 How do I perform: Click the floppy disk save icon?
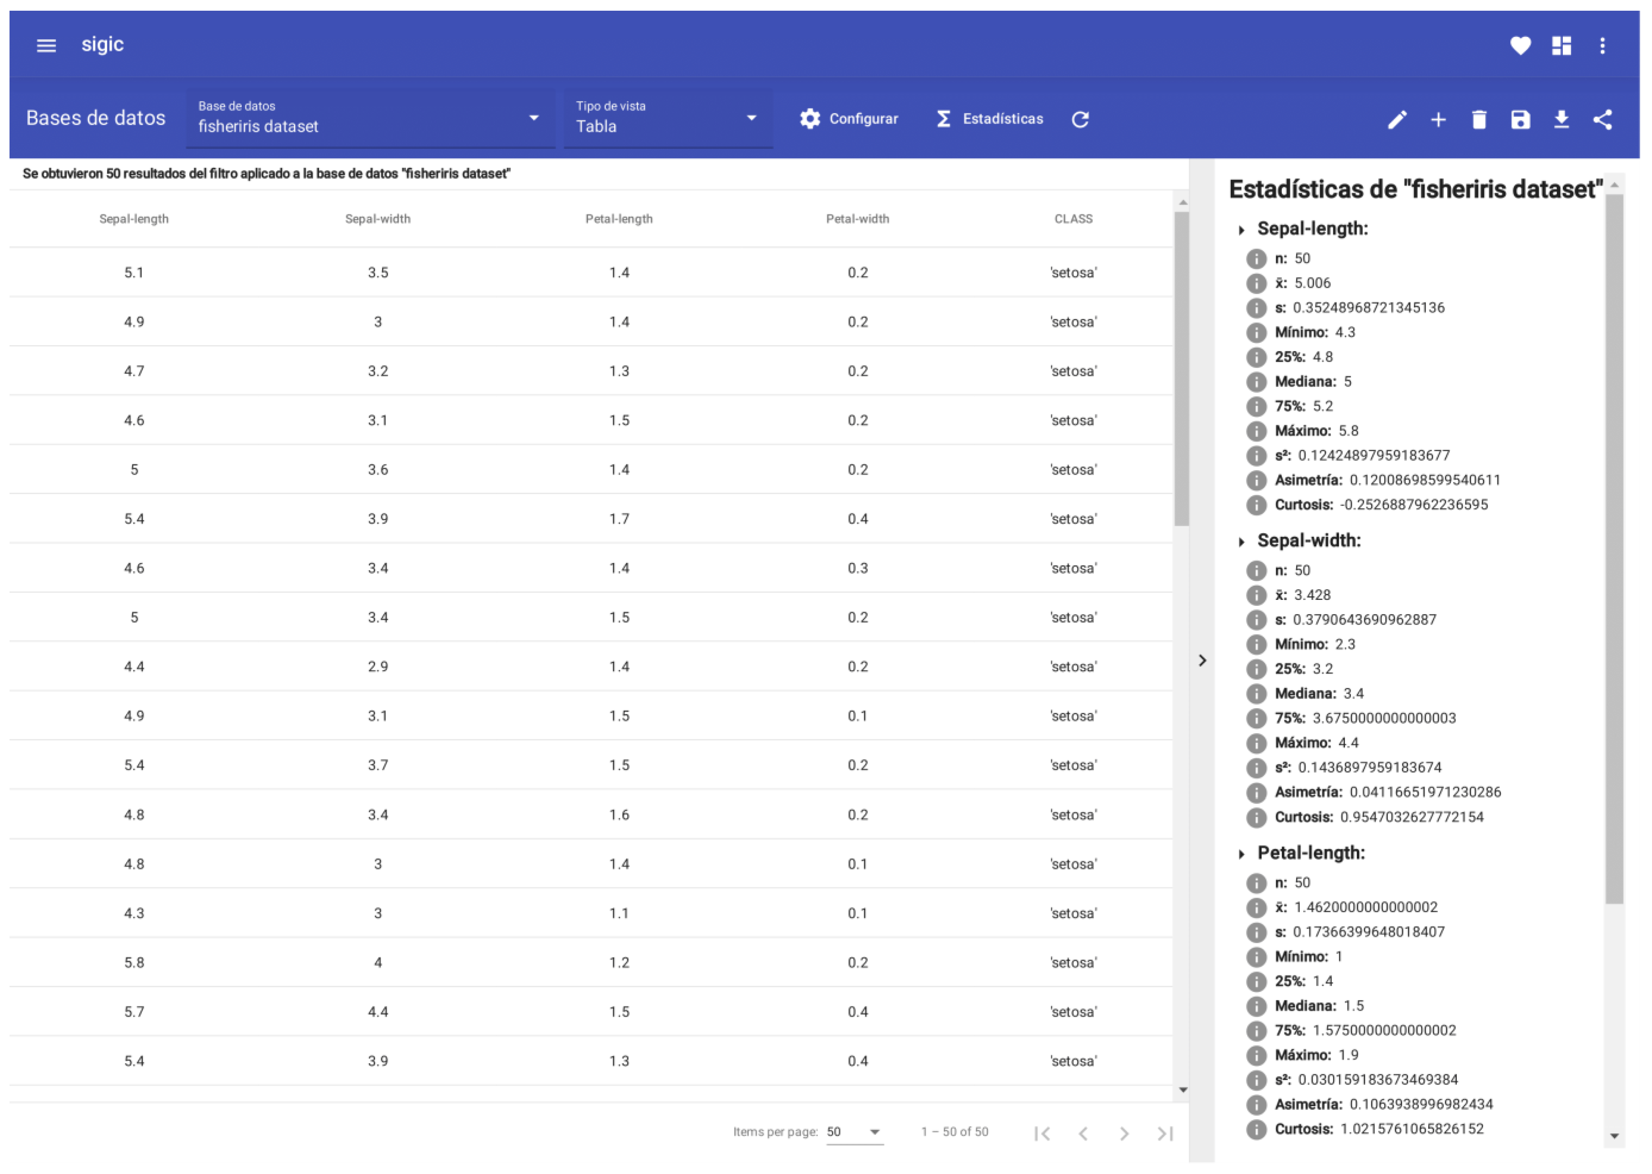[x=1520, y=119]
